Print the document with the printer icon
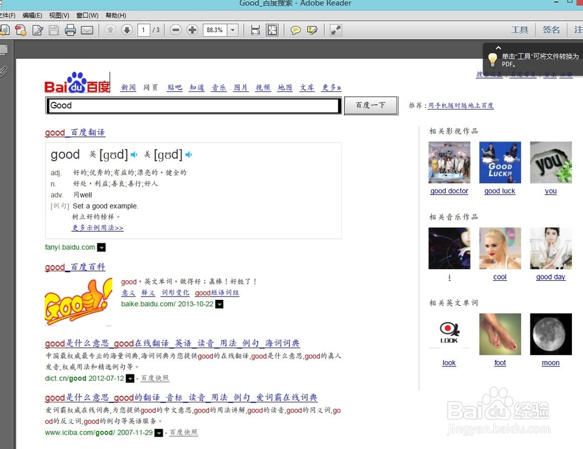583x449 pixels. coord(71,30)
